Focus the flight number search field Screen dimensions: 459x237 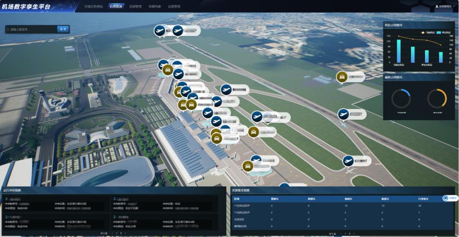coord(31,29)
